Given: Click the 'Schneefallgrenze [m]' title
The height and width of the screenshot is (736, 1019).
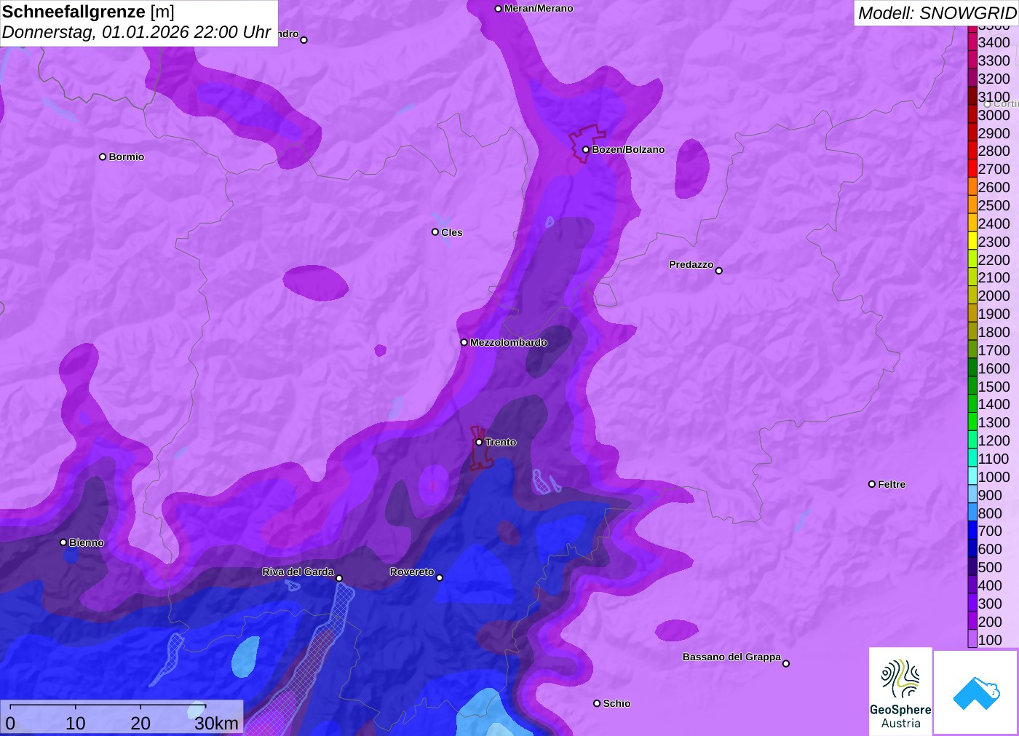Looking at the screenshot, I should coord(88,12).
